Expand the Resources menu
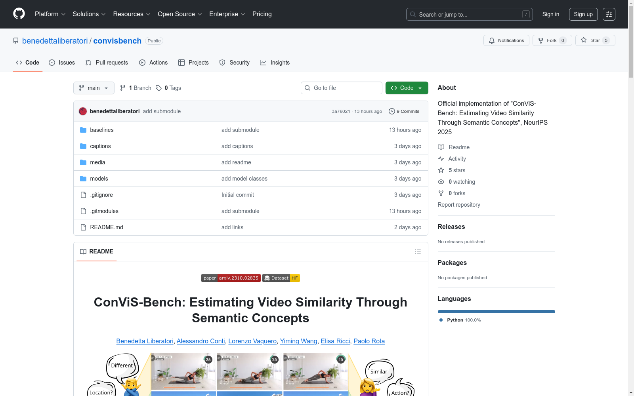Screen dimensions: 634x396 [132, 14]
